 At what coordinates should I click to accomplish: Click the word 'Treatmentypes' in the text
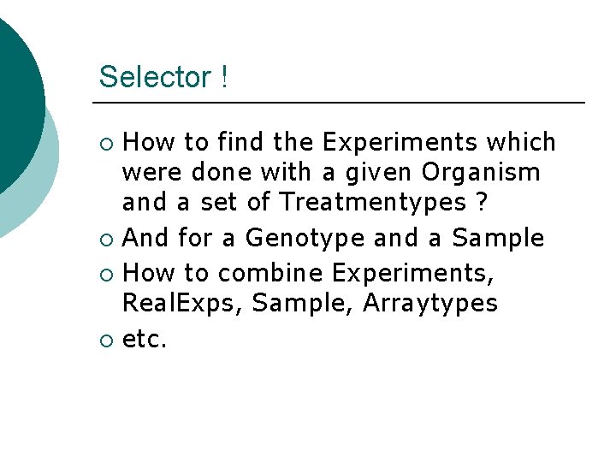pyautogui.click(x=373, y=202)
